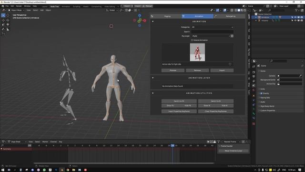Image resolution: width=305 pixels, height=172 pixels.
Task: Toggle Armature render camera icon in outliner
Action: [302, 17]
